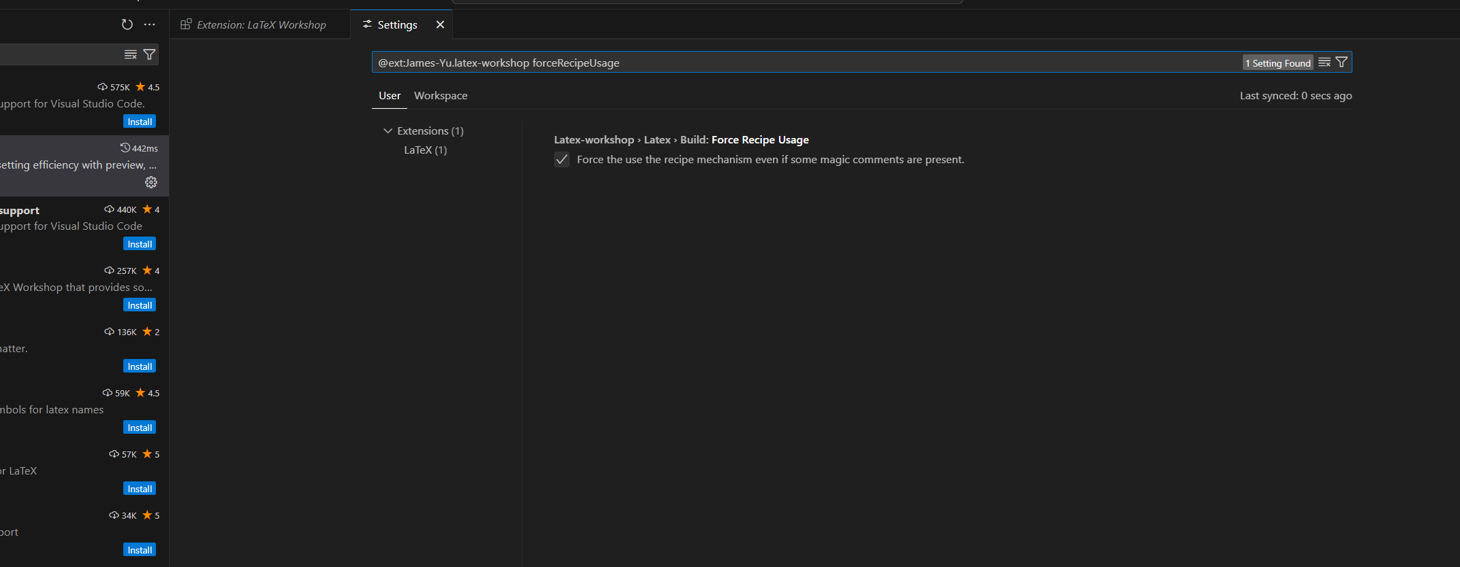Click the 442ms activation time label
1460x567 pixels.
coord(145,148)
